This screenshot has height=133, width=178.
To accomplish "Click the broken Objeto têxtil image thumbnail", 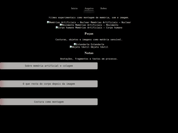I will [x=79, y=47].
